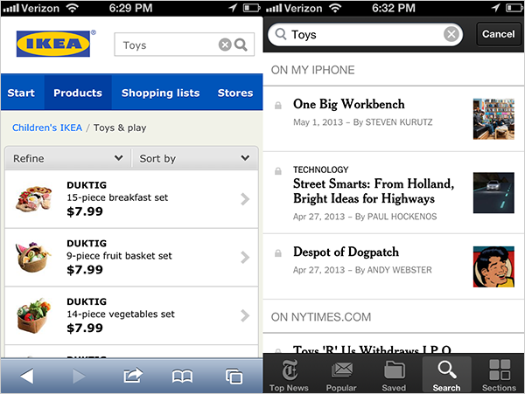Image resolution: width=525 pixels, height=394 pixels.
Task: Select 'Apr 27, 2013 – By PAUL HOCKENOS' text
Action: (x=365, y=217)
